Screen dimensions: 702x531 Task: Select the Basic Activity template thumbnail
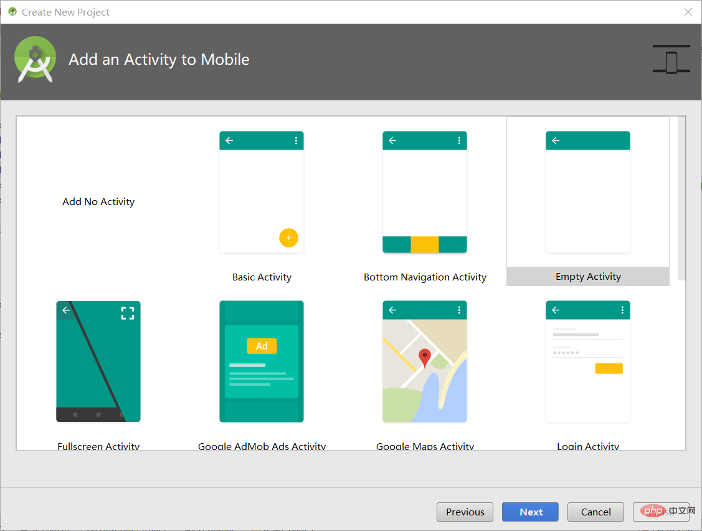pyautogui.click(x=261, y=191)
